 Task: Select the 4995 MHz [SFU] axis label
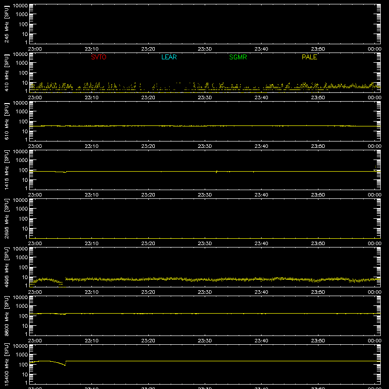point(6,267)
